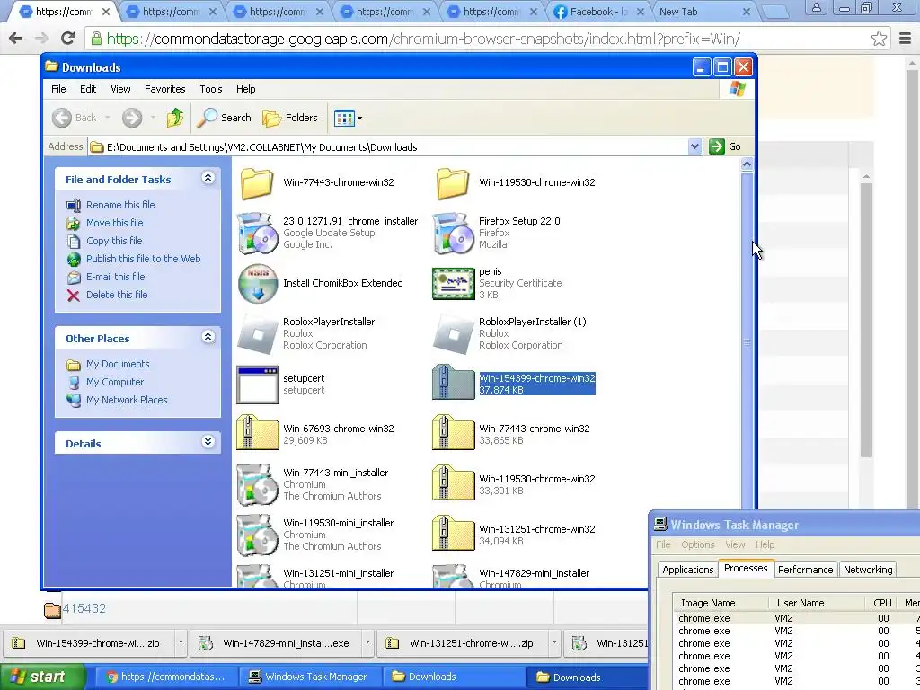The height and width of the screenshot is (690, 920).
Task: Open the Explorer address bar dropdown
Action: click(x=694, y=146)
